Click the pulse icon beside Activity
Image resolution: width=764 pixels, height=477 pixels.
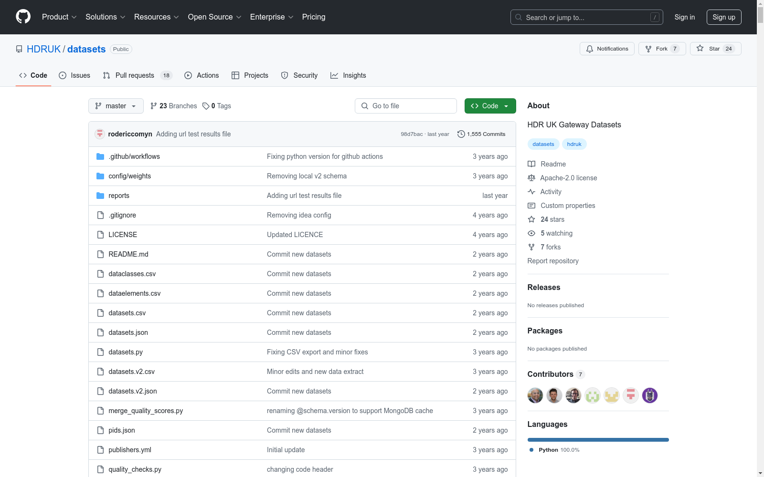[531, 192]
